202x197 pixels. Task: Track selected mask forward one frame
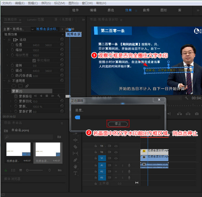pos(53,96)
